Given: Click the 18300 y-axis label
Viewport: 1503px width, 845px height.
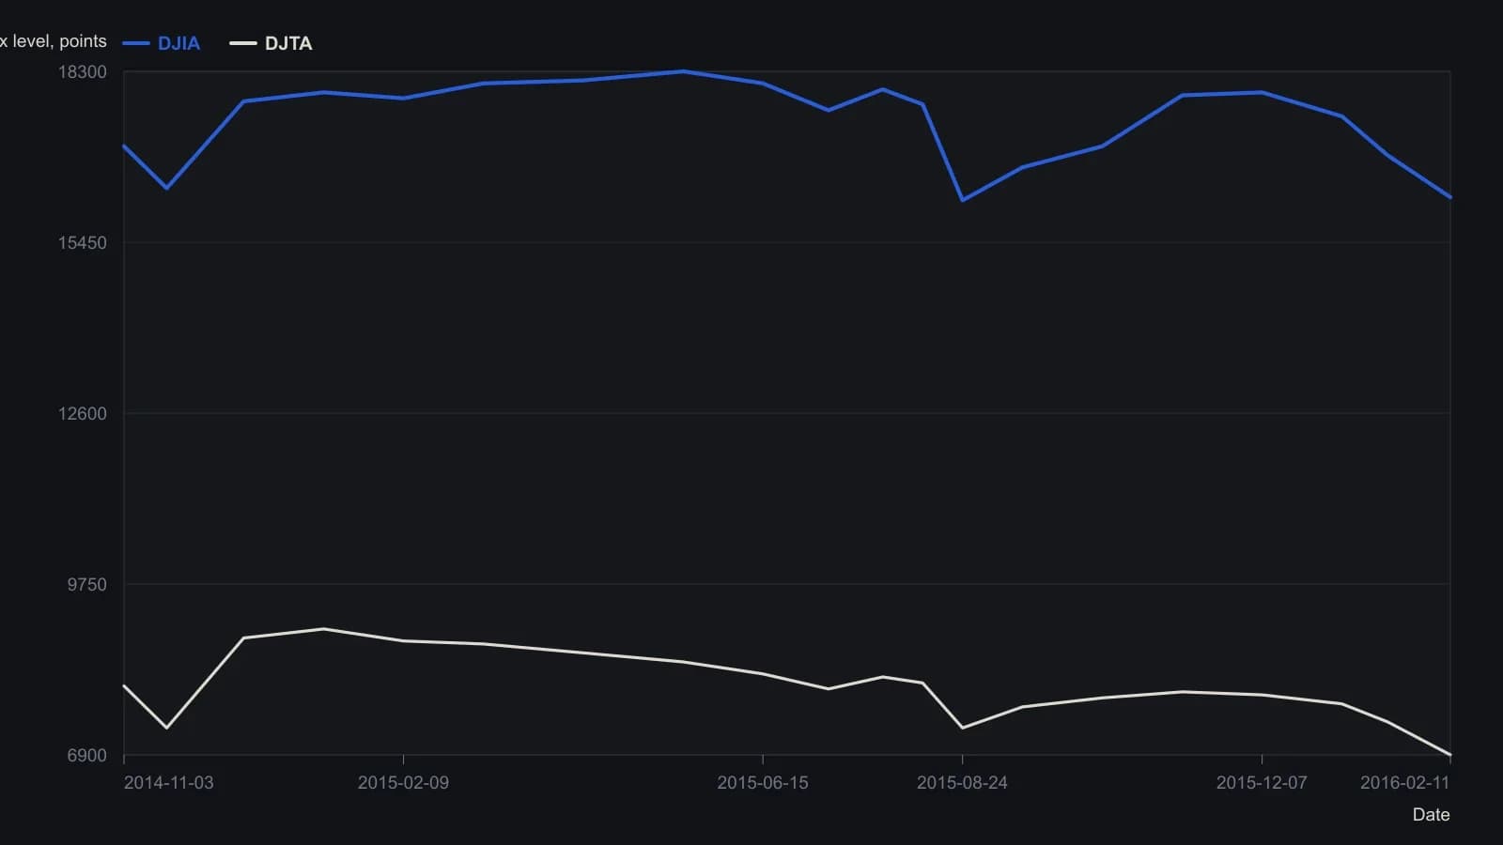Looking at the screenshot, I should (x=83, y=72).
